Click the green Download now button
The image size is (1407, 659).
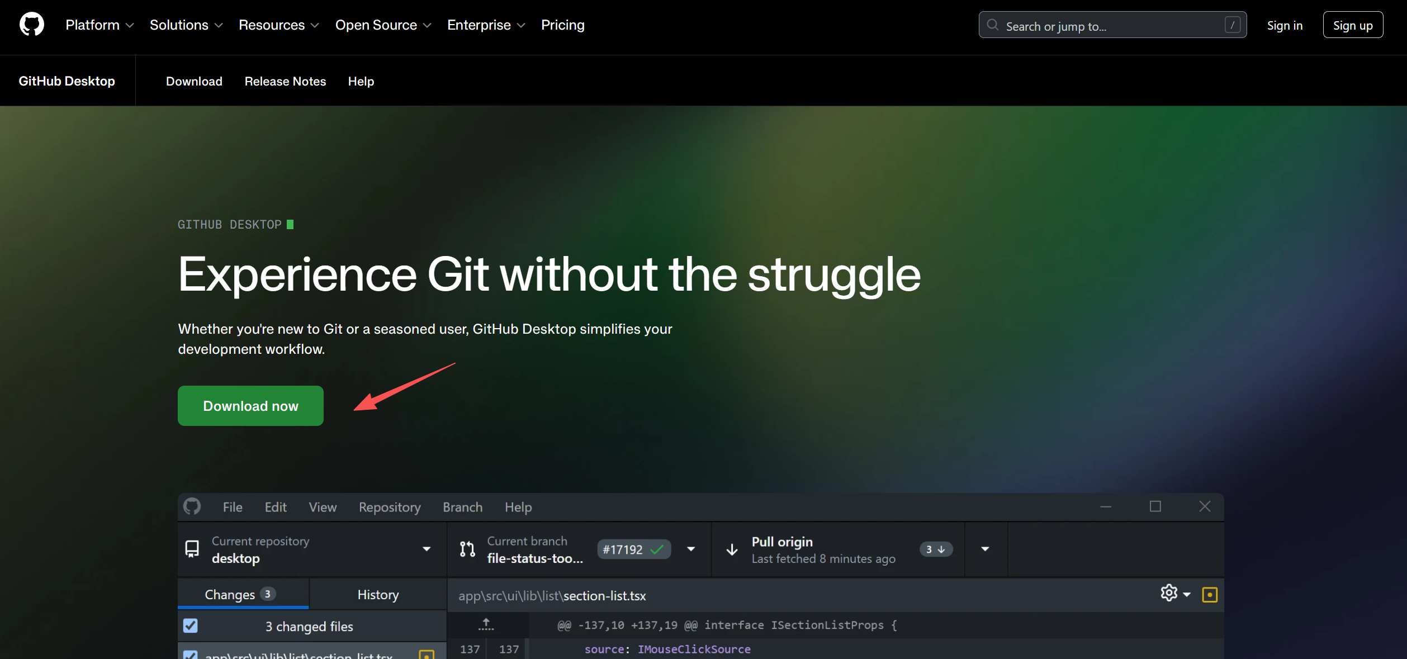(x=250, y=406)
